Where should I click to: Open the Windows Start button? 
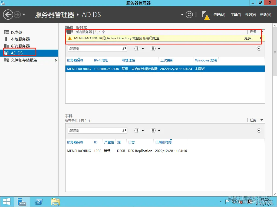pyautogui.click(x=7, y=202)
